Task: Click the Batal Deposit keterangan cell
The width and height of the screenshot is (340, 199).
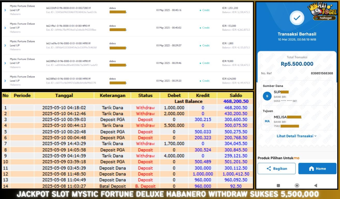Action: click(113, 186)
